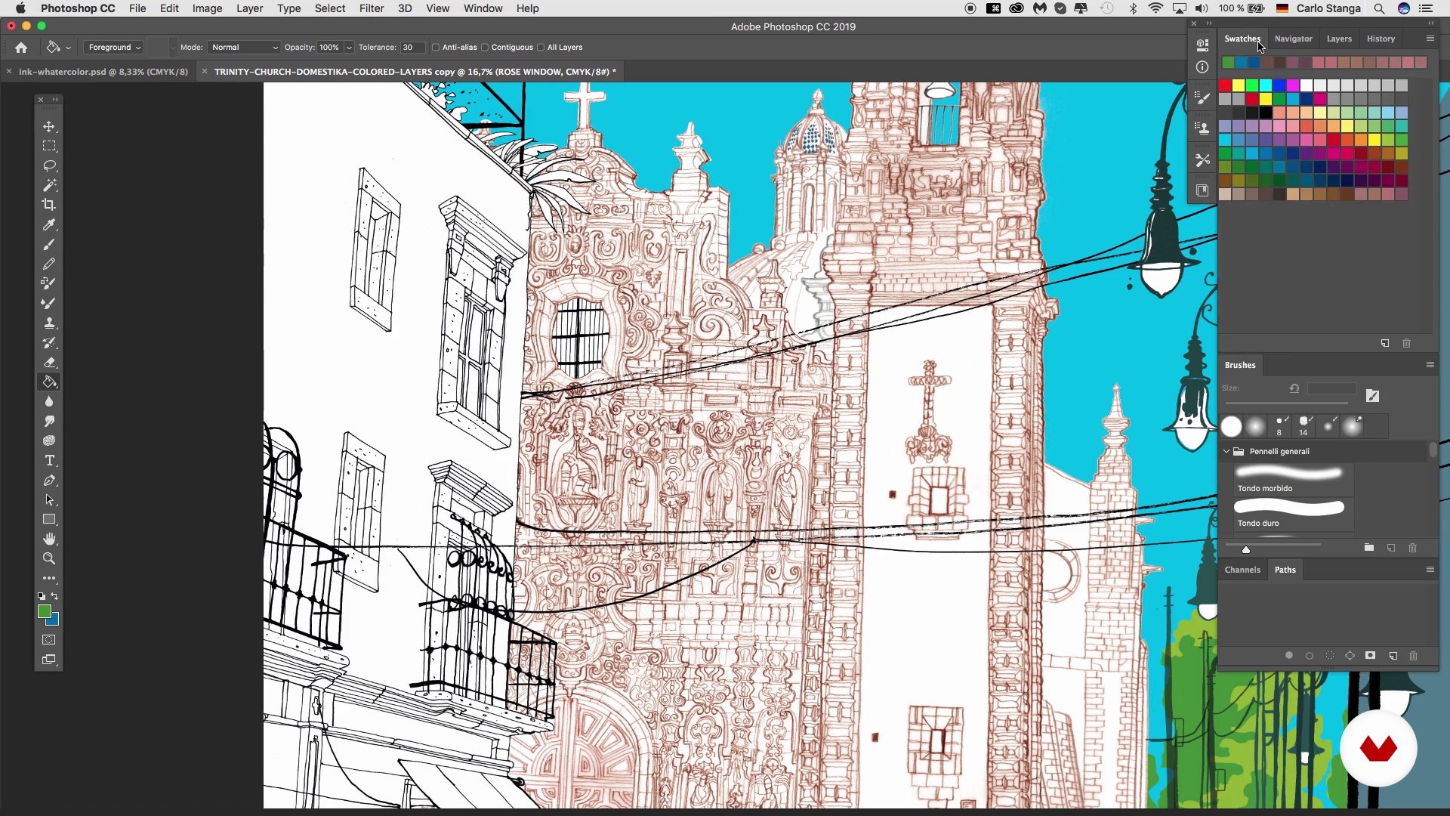Screen dimensions: 1450x816
Task: Open the Info panel icon
Action: 1202,67
